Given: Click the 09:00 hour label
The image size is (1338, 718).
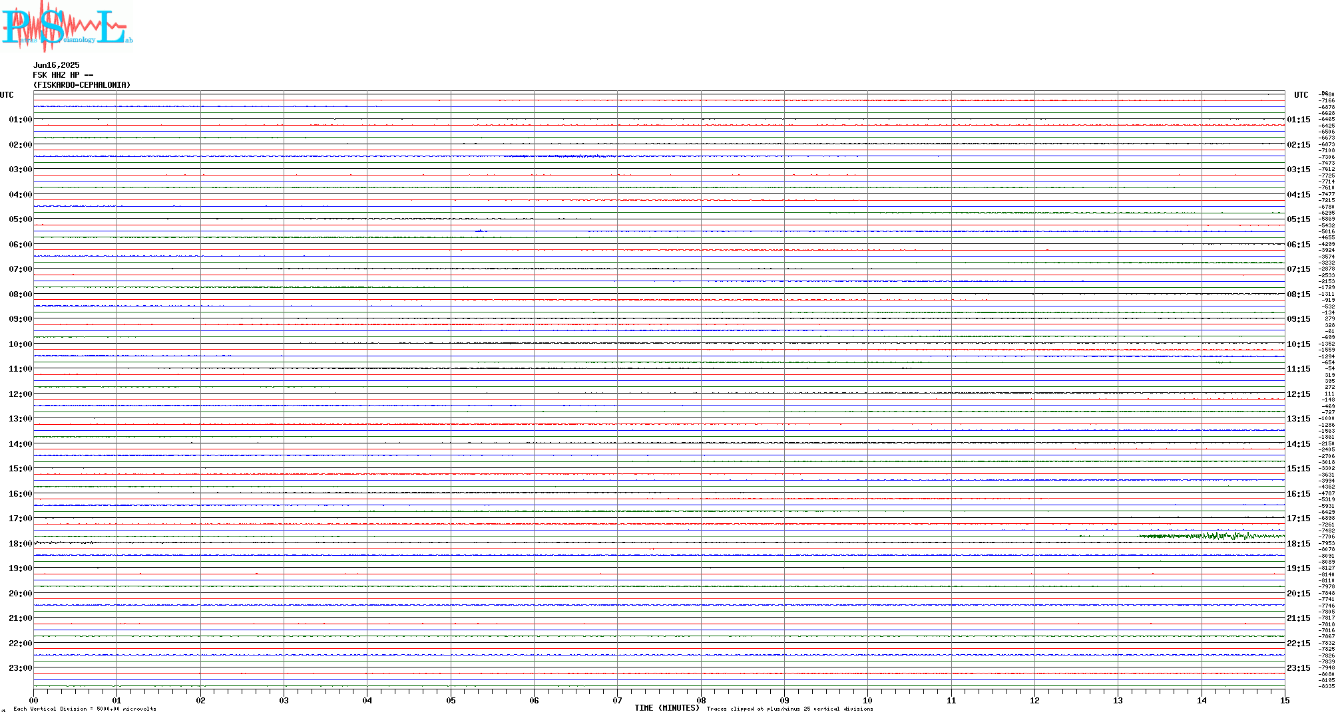Looking at the screenshot, I should tap(21, 319).
